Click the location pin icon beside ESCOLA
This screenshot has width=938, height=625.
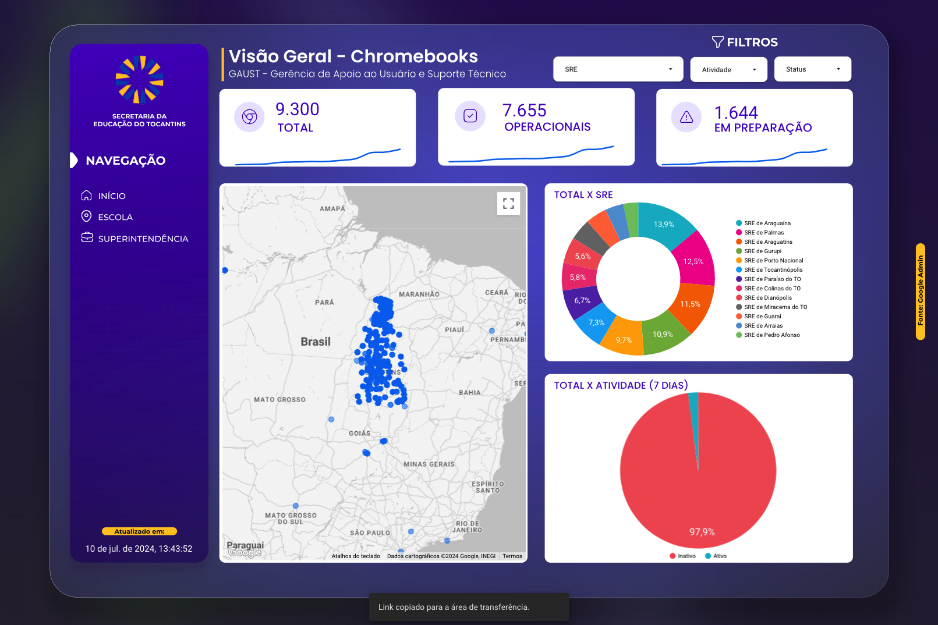pos(86,216)
